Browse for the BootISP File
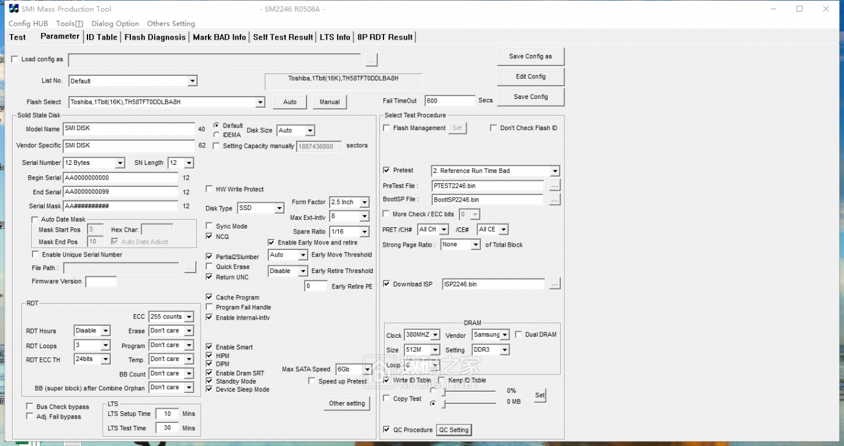 pyautogui.click(x=554, y=200)
